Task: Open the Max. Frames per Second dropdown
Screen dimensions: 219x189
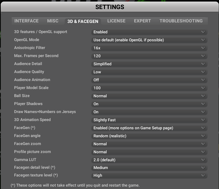Action: click(149, 56)
